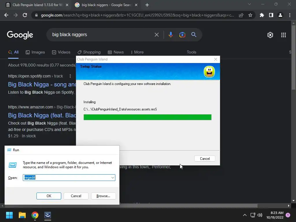This screenshot has height=222, width=296.
Task: Click OK in the Run dialog
Action: pyautogui.click(x=49, y=196)
